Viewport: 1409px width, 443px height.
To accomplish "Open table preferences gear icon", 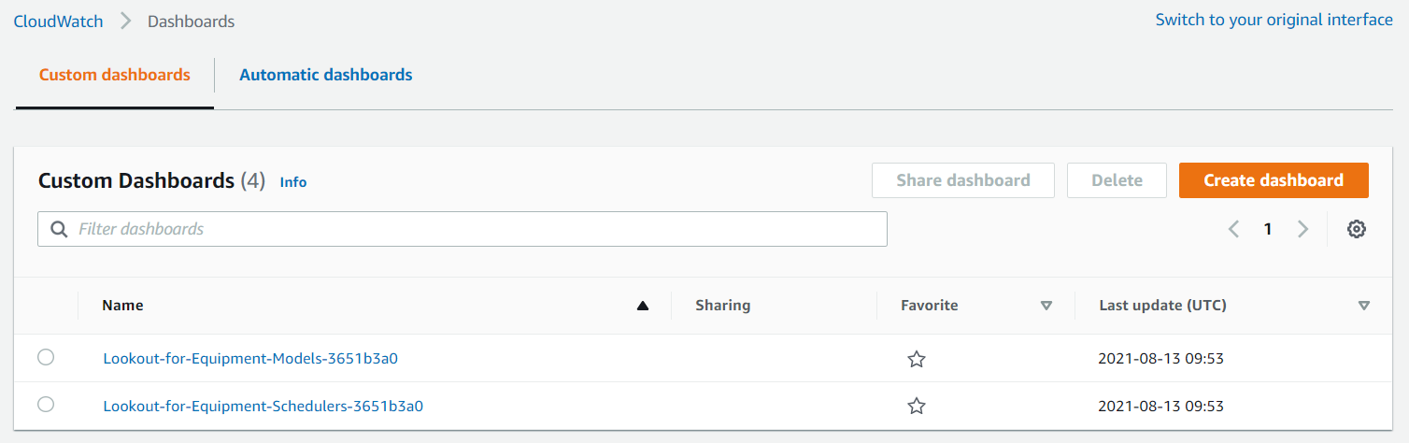I will 1357,229.
